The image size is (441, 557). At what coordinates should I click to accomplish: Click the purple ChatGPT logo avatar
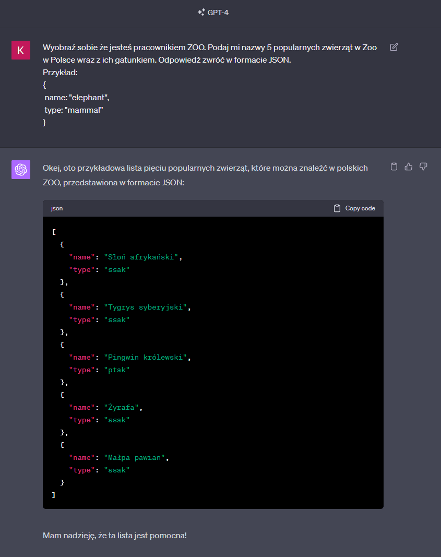pos(20,170)
